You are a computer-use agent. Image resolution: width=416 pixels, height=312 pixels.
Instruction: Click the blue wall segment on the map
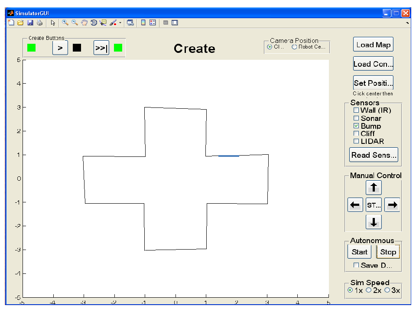(229, 156)
